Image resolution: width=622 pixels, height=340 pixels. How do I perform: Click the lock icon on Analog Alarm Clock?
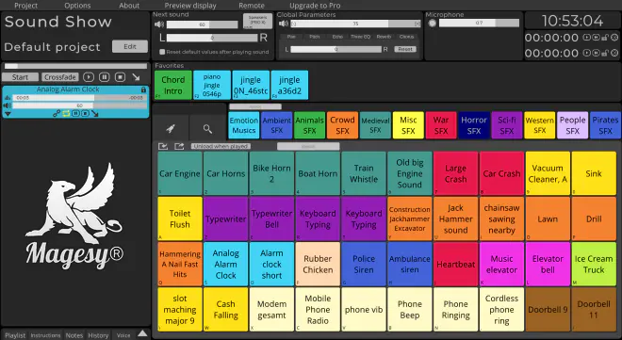143,89
